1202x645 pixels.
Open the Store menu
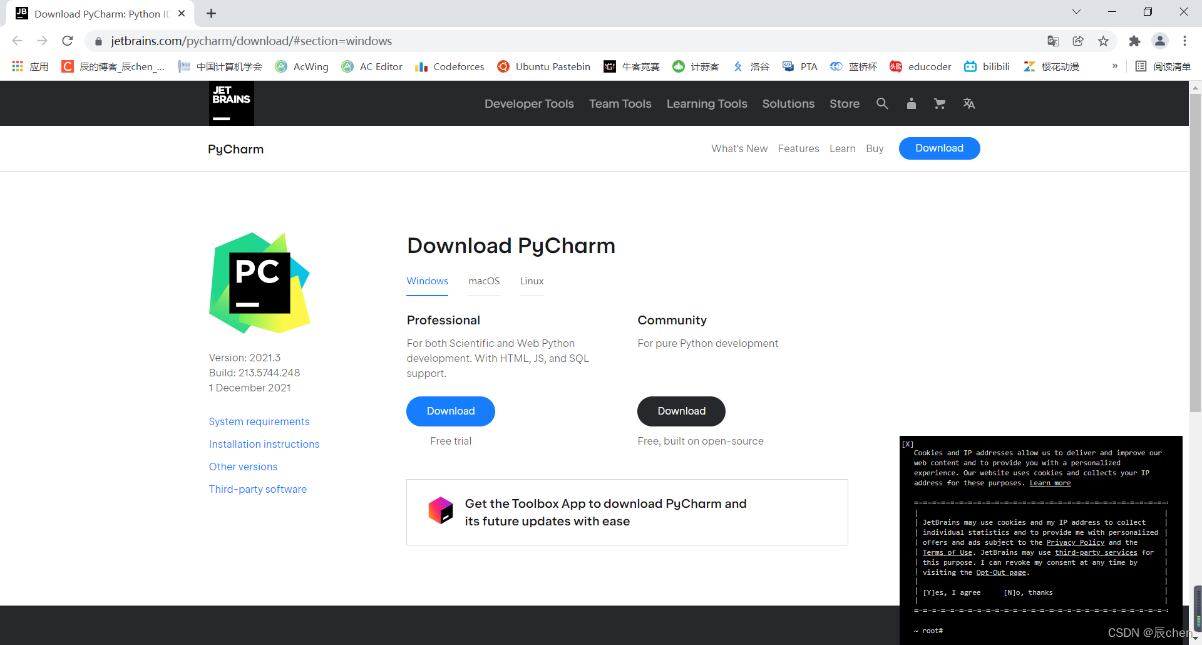845,104
